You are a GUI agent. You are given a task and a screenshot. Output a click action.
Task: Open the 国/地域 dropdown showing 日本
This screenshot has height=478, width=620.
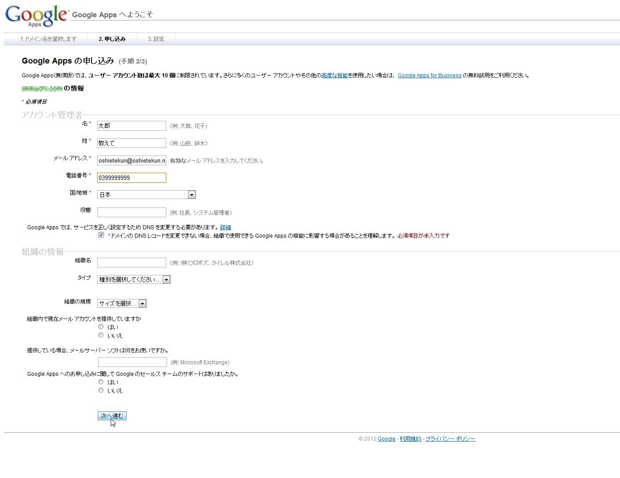(x=146, y=195)
